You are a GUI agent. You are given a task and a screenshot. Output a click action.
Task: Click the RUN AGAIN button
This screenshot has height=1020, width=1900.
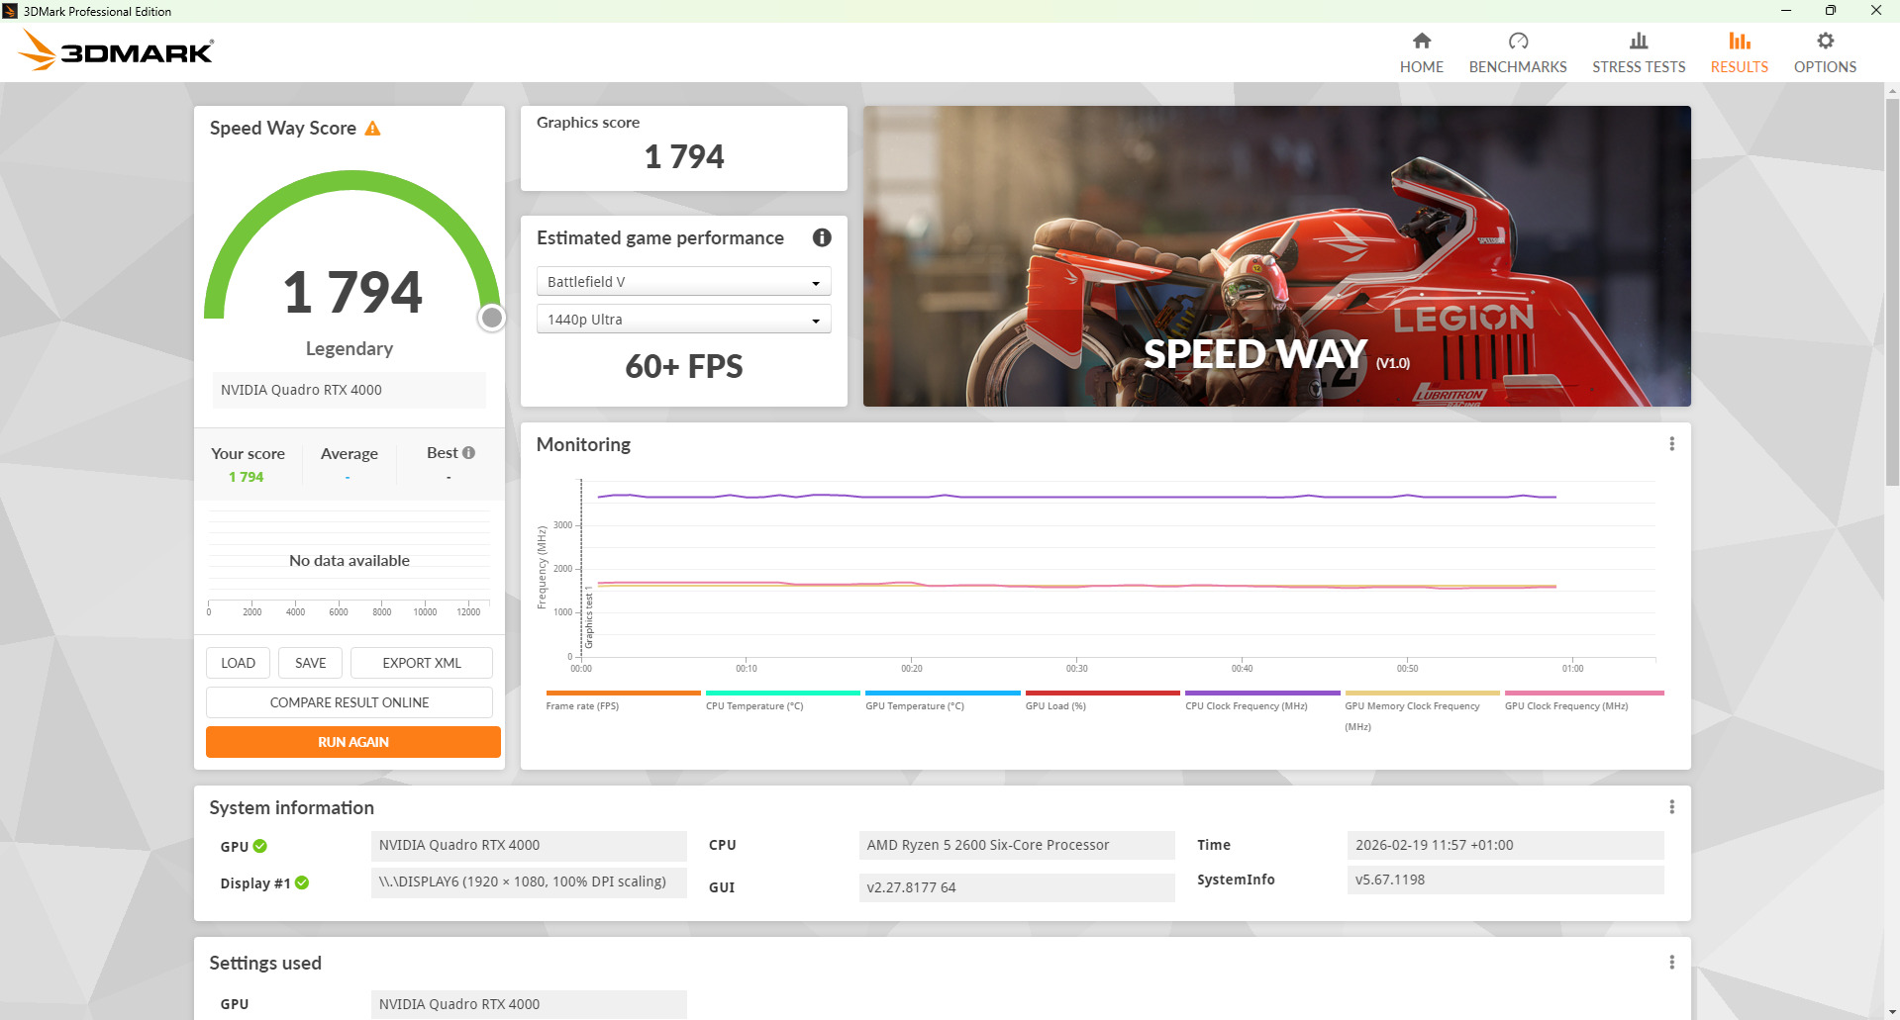(x=353, y=742)
